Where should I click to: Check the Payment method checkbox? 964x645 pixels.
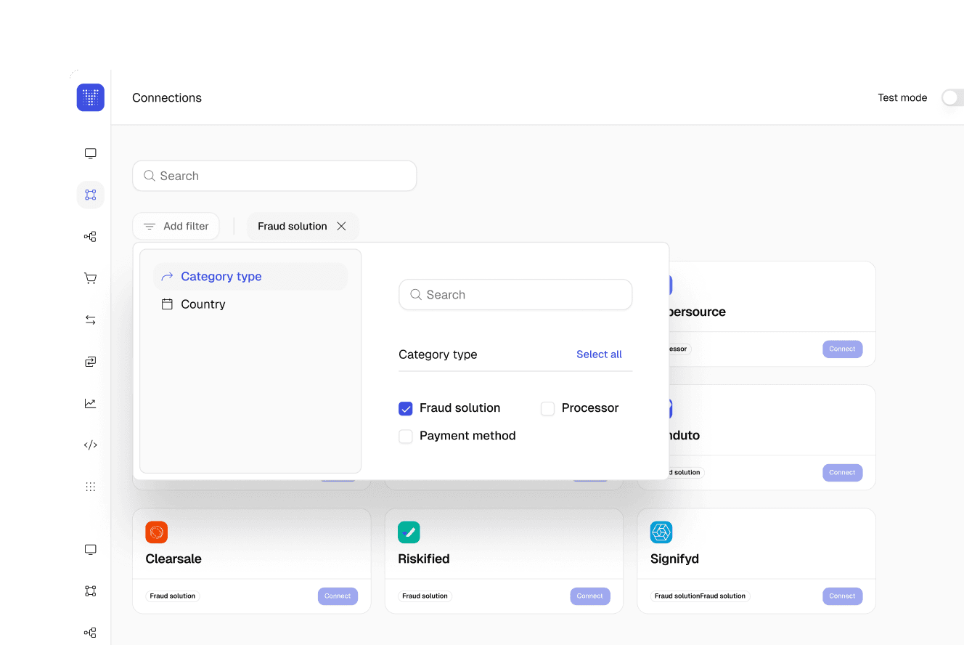[x=406, y=436]
